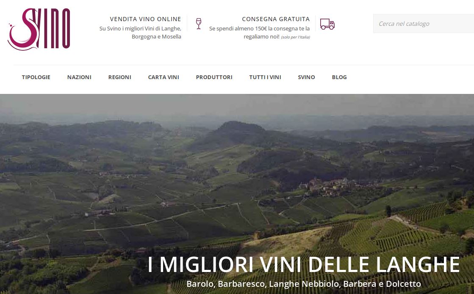This screenshot has width=474, height=294.
Task: Open the Regioni menu
Action: coord(120,77)
